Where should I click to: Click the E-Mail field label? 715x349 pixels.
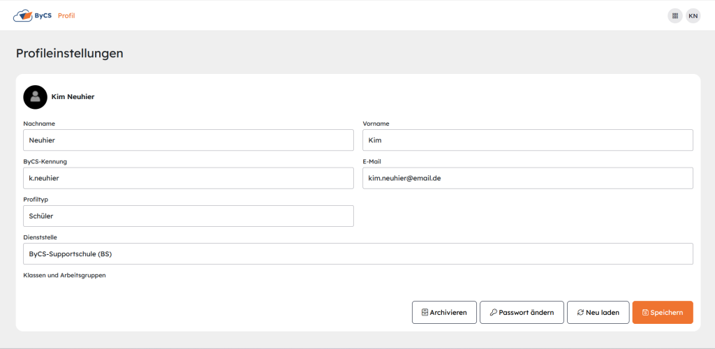tap(371, 161)
